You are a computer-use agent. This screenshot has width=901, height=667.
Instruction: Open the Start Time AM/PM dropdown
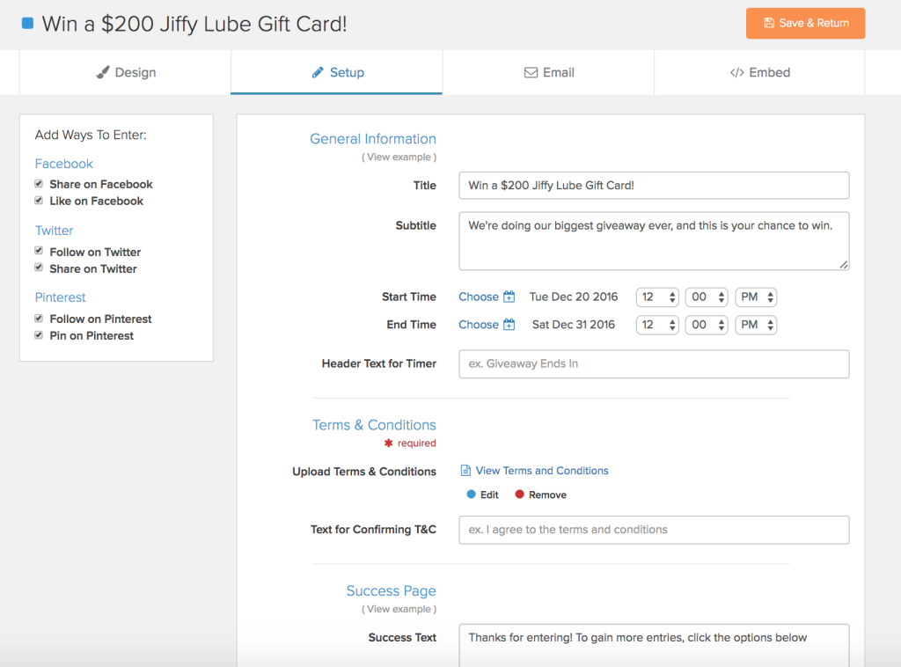tap(756, 297)
